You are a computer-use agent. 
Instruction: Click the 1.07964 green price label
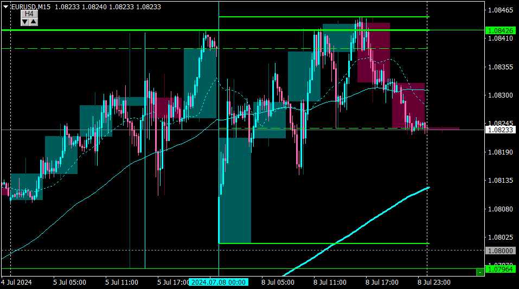tap(501, 269)
